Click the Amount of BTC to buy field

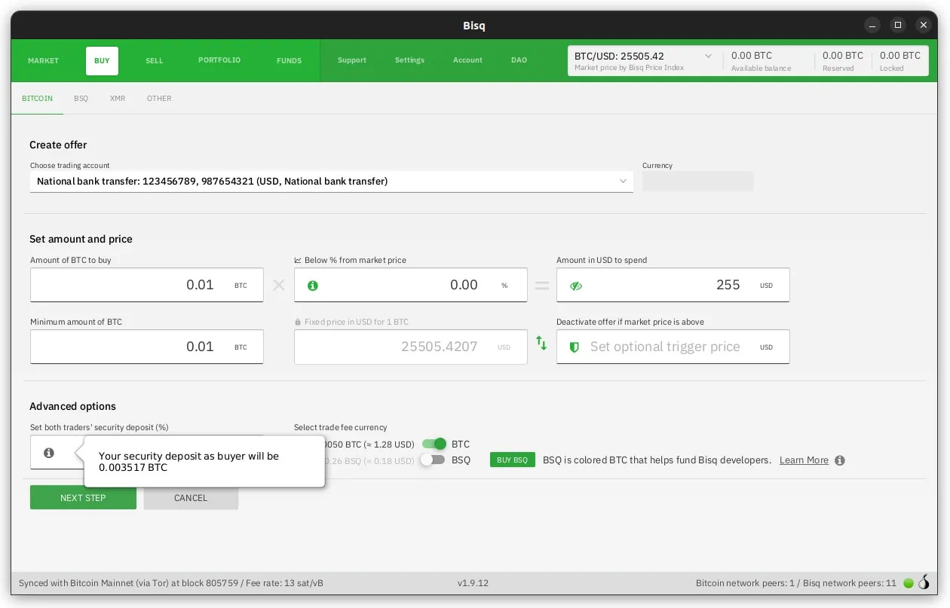147,285
